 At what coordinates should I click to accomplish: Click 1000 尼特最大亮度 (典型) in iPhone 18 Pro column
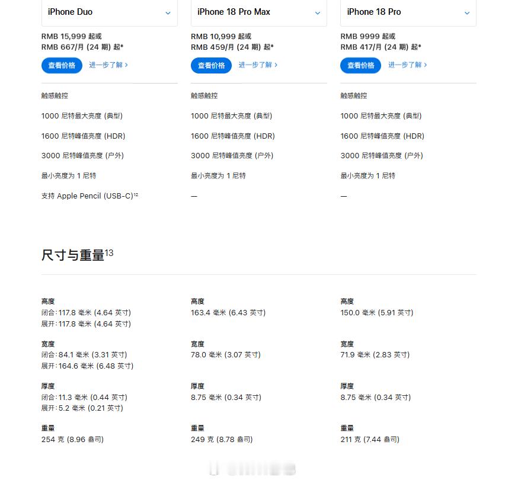click(381, 116)
